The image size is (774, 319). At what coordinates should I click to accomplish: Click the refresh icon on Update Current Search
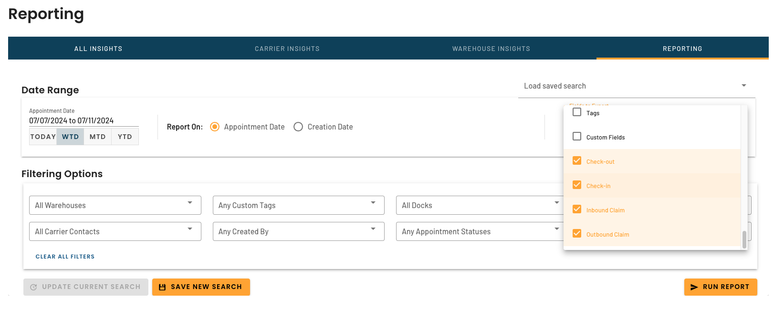(33, 287)
